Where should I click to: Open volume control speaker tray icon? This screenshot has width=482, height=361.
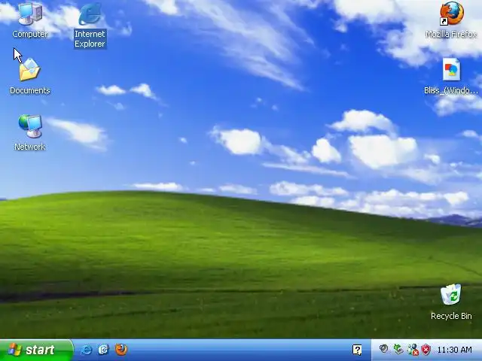[383, 349]
